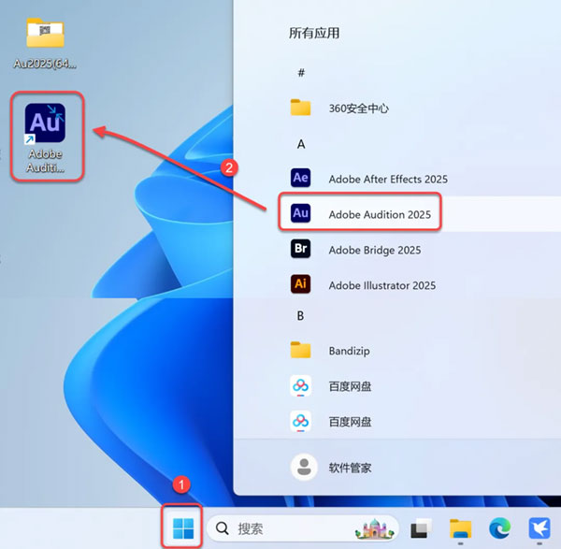Jump to the # letter index header
The image size is (561, 549).
tap(301, 73)
